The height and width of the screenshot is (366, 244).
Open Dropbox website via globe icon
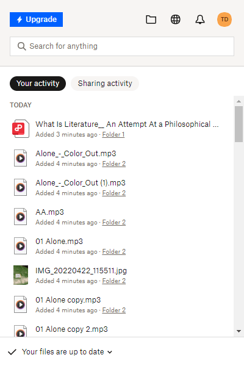tap(175, 20)
